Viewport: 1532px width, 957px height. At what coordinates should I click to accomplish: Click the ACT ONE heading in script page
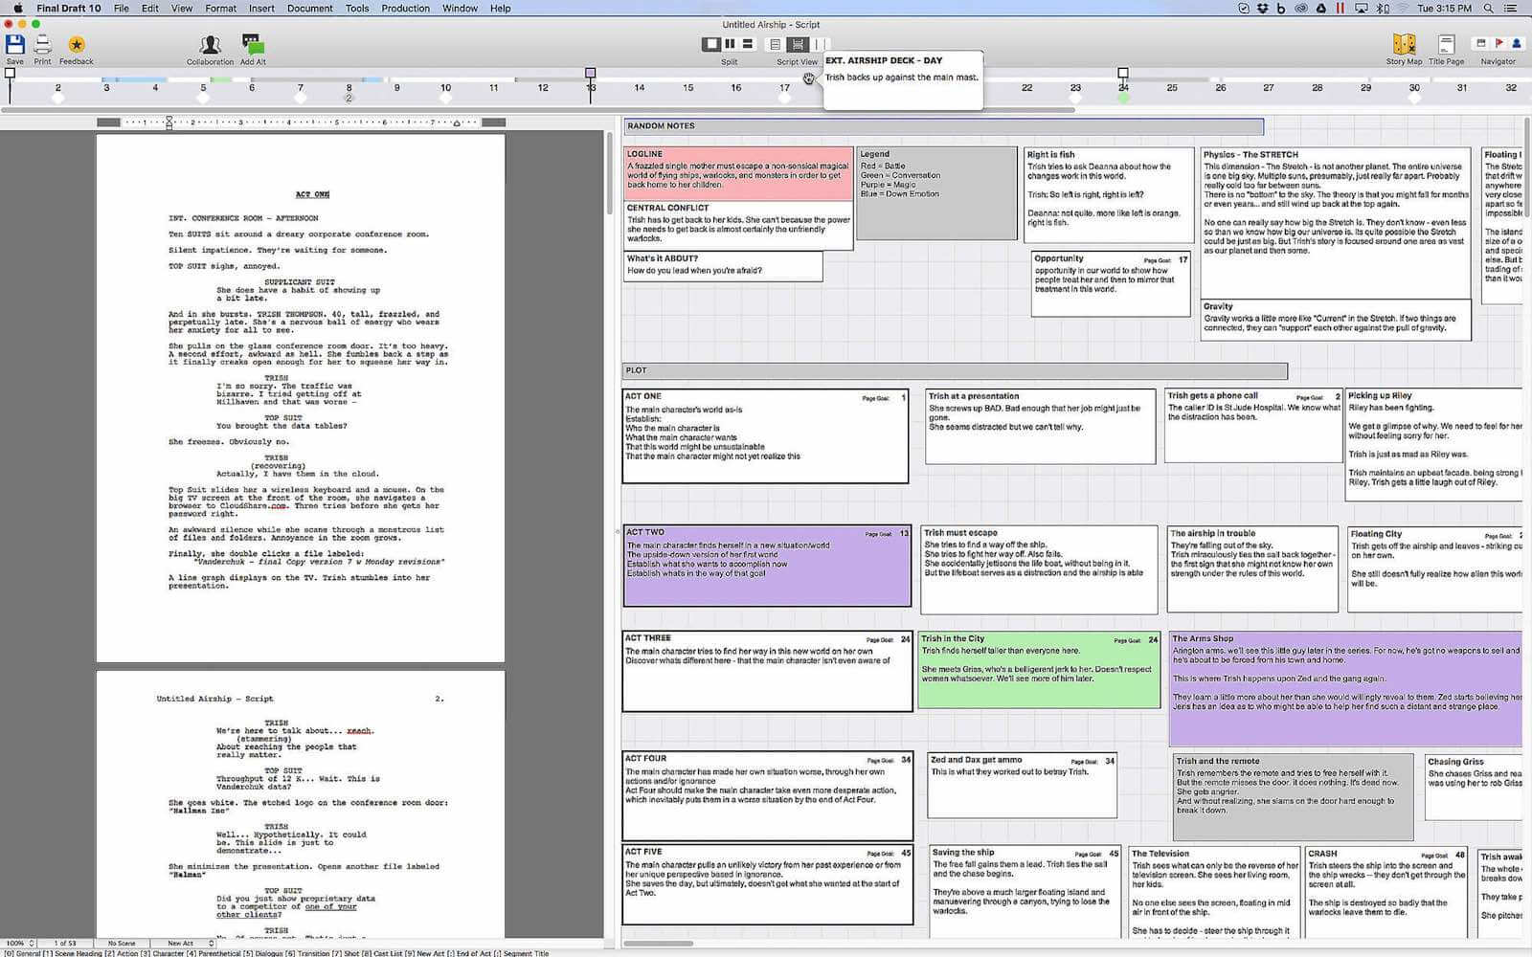(x=312, y=194)
